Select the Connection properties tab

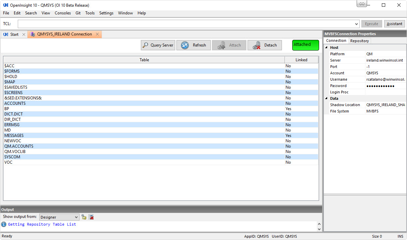[336, 41]
